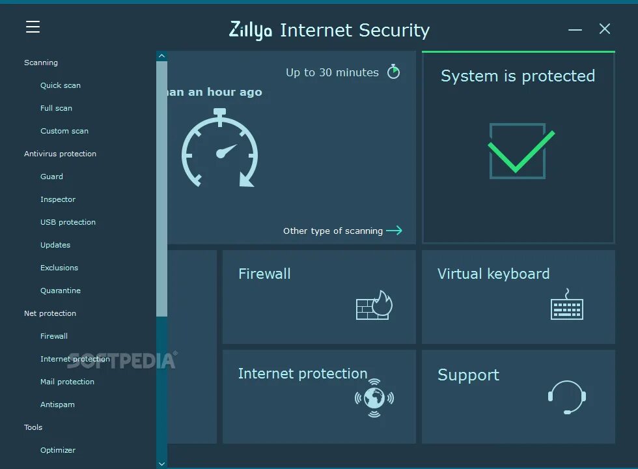Click the stopwatch quick scan icon
638x469 pixels.
(220, 149)
